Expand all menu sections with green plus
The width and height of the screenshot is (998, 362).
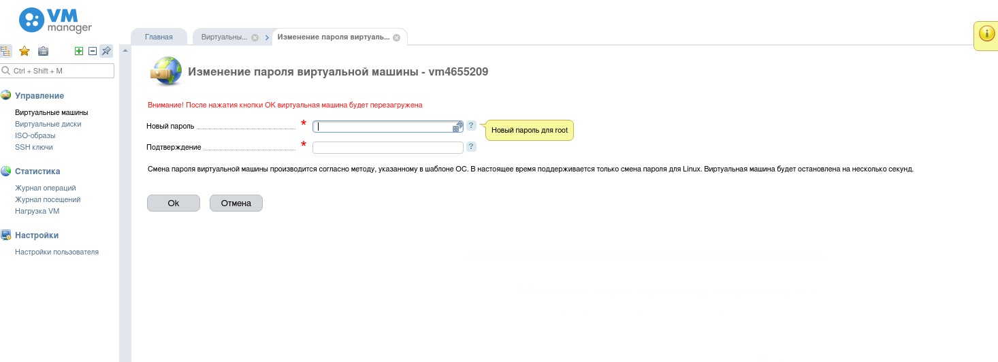click(x=79, y=51)
